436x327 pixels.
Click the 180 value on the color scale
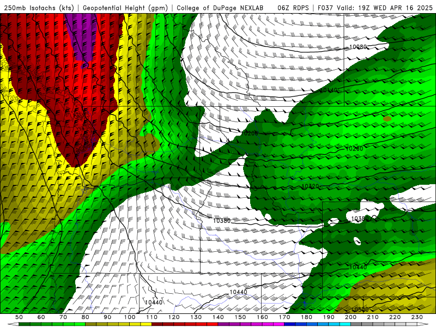click(306, 317)
